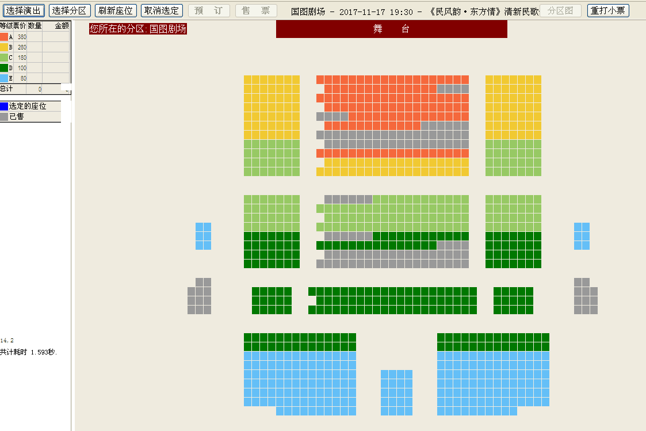Click the 预订 reservation button

tap(209, 10)
